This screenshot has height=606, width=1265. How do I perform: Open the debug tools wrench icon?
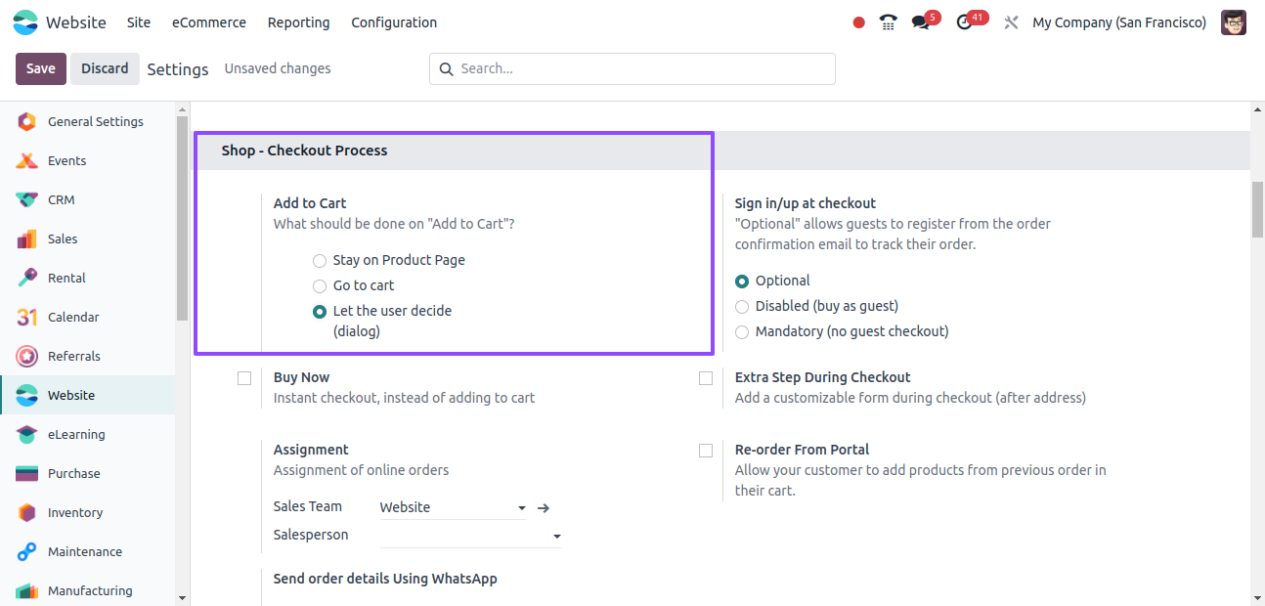point(1012,22)
